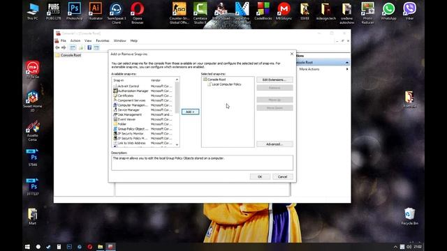The height and width of the screenshot is (251, 447).
Task: Select Folder snap-in in list
Action: 122,124
